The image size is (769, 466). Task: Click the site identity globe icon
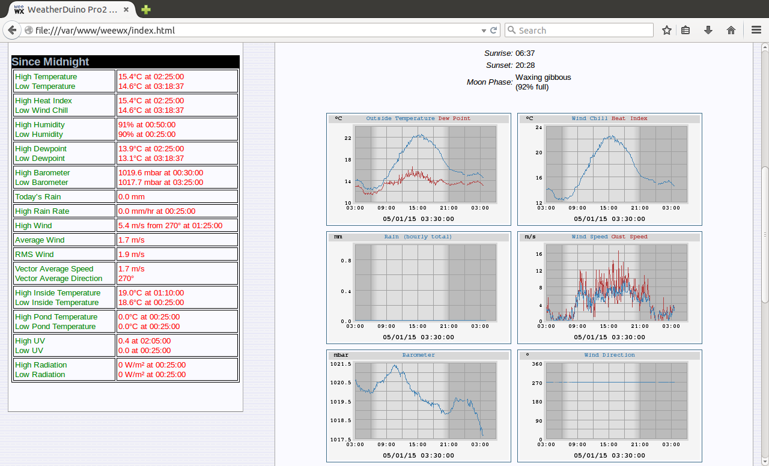28,30
